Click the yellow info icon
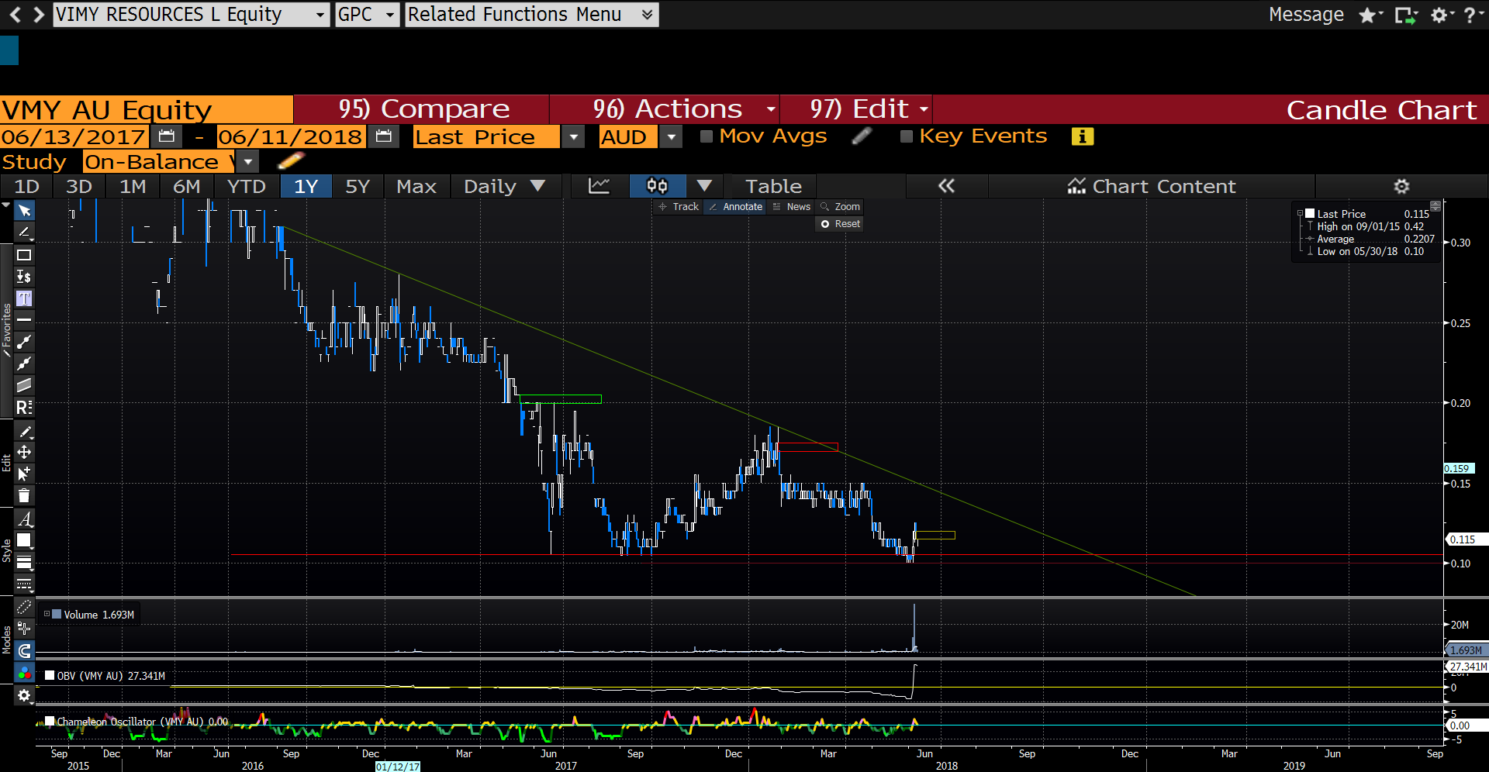The image size is (1489, 772). tap(1082, 136)
